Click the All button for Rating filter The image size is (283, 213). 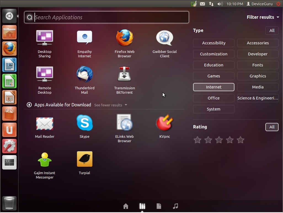[272, 127]
